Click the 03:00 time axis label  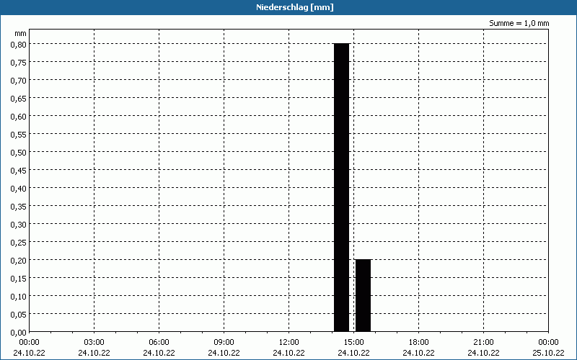94,343
